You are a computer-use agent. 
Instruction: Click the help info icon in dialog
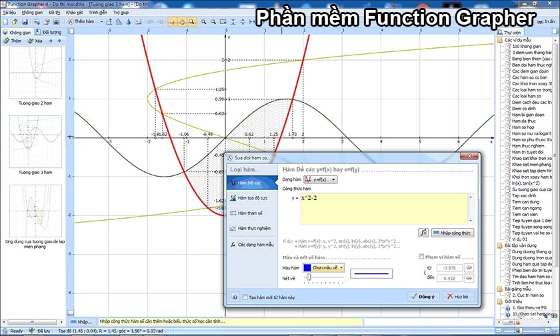(x=234, y=297)
